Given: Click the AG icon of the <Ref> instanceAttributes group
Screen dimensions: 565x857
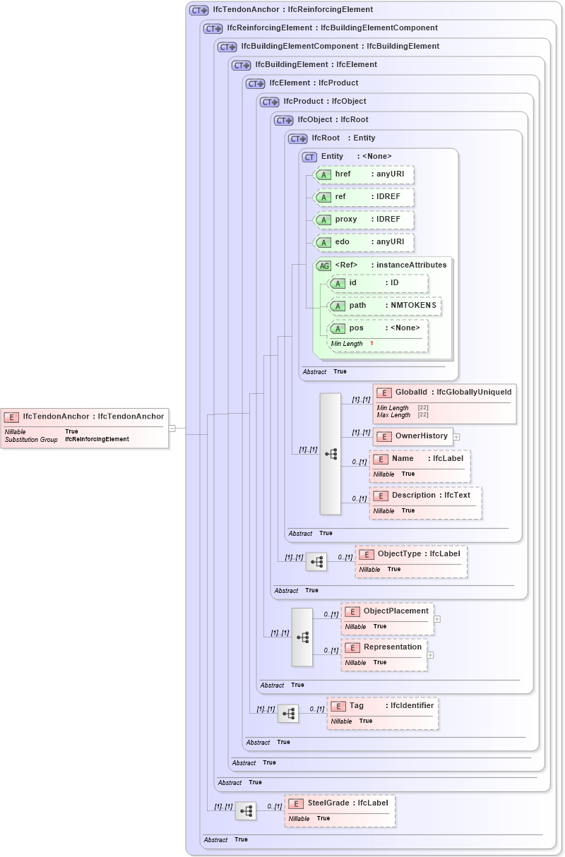Looking at the screenshot, I should pos(323,265).
